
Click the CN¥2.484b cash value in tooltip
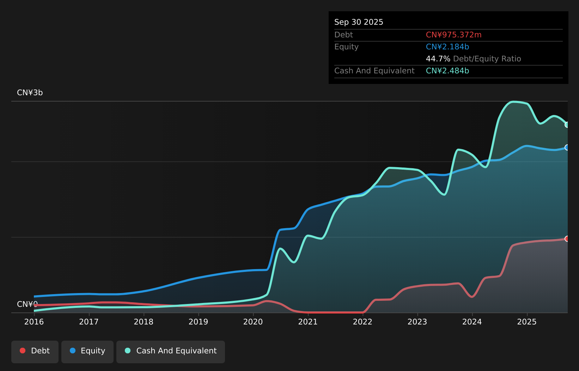tap(447, 71)
